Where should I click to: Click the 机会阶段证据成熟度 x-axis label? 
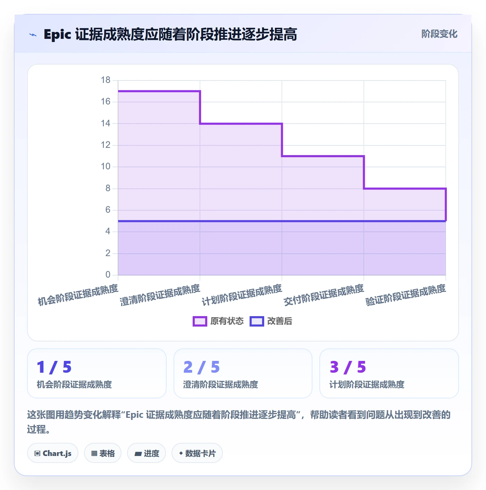tap(78, 295)
